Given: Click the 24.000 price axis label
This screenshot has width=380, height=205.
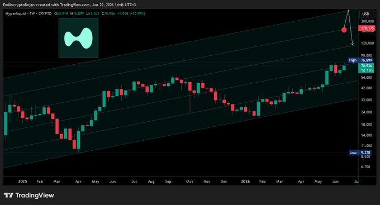Looking at the screenshot, I should tap(367, 112).
